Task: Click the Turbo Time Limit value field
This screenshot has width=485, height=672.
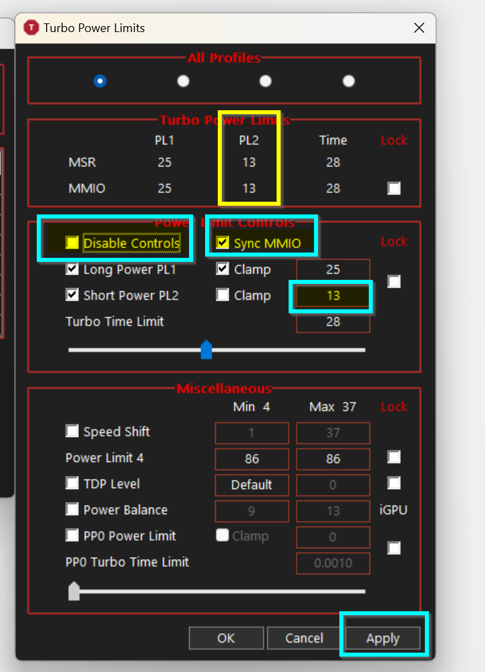Action: click(333, 322)
